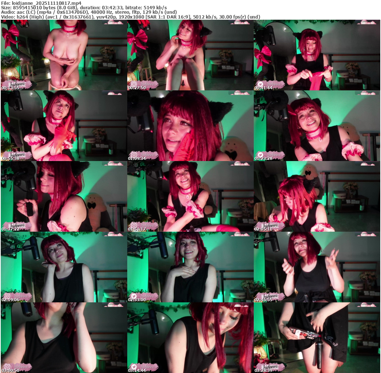Screen dimensions: 381x373
Task: Click the thumbnail at 03:28:39
Action: (x=317, y=338)
